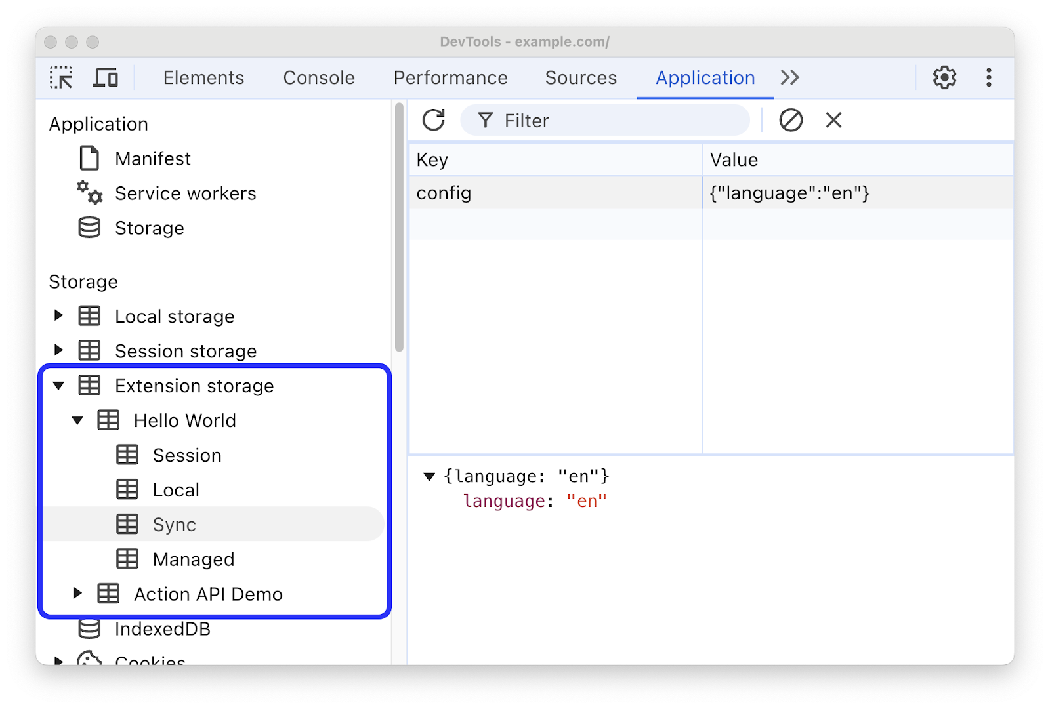Open DevTools settings gear
This screenshot has width=1050, height=709.
pyautogui.click(x=944, y=77)
